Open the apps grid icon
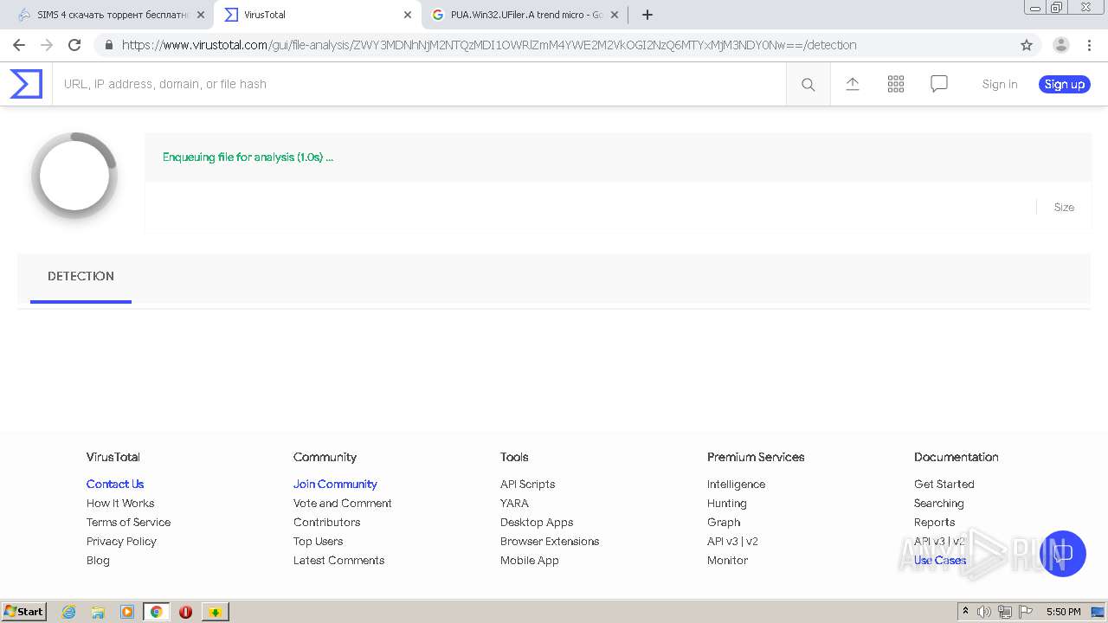This screenshot has width=1108, height=623. 896,84
